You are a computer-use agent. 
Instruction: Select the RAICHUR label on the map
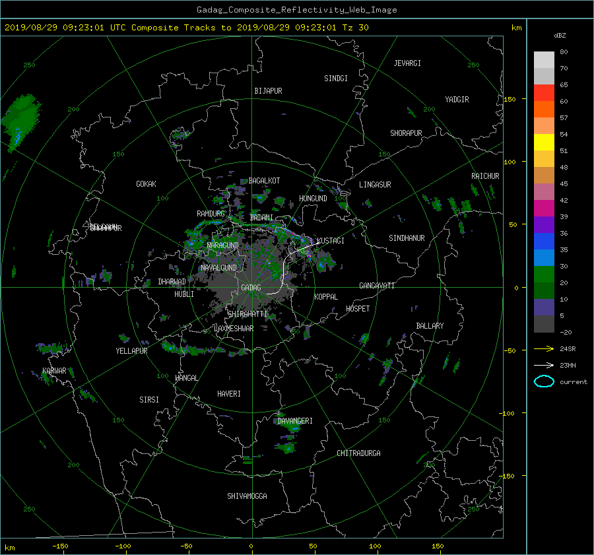485,176
